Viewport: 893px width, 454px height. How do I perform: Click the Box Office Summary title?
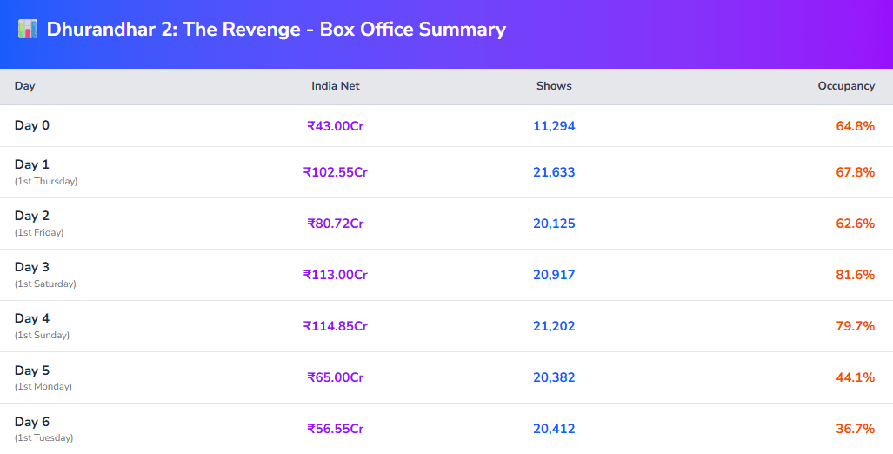276,29
